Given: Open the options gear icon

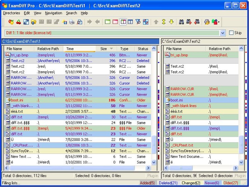Looking at the screenshot, I should pyautogui.click(x=207, y=22).
